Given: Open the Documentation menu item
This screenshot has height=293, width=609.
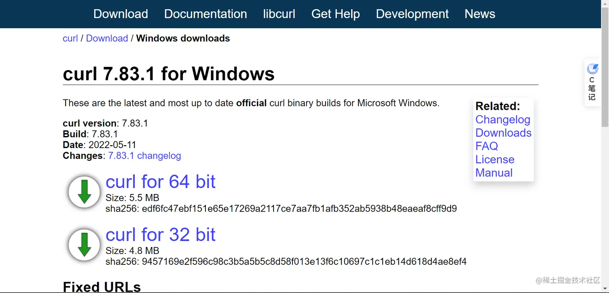Looking at the screenshot, I should click(205, 14).
